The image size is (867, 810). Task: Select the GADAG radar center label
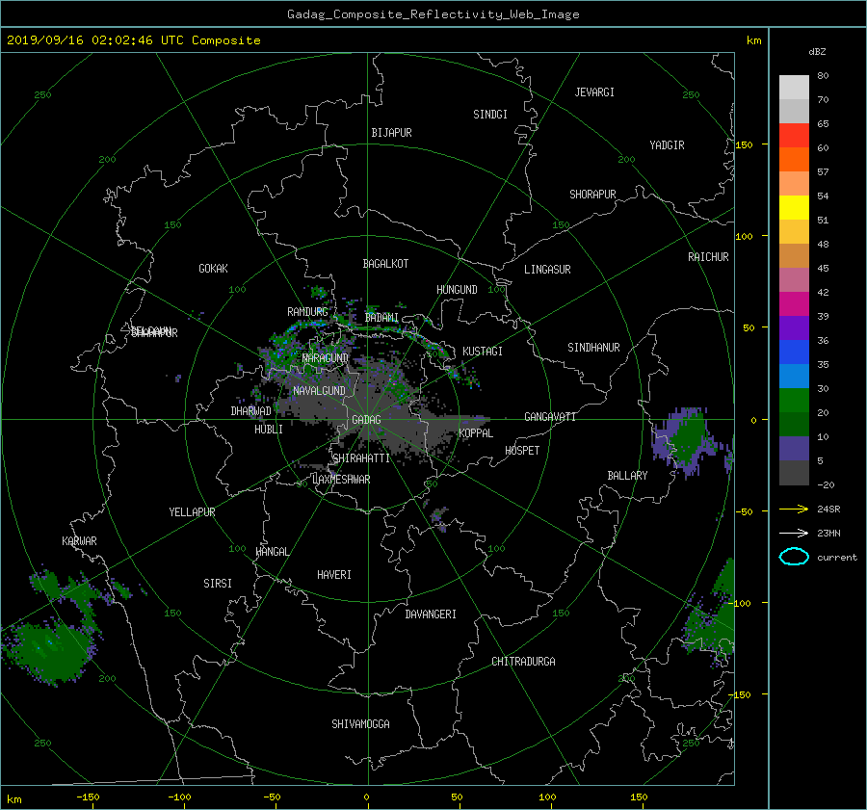pyautogui.click(x=366, y=420)
